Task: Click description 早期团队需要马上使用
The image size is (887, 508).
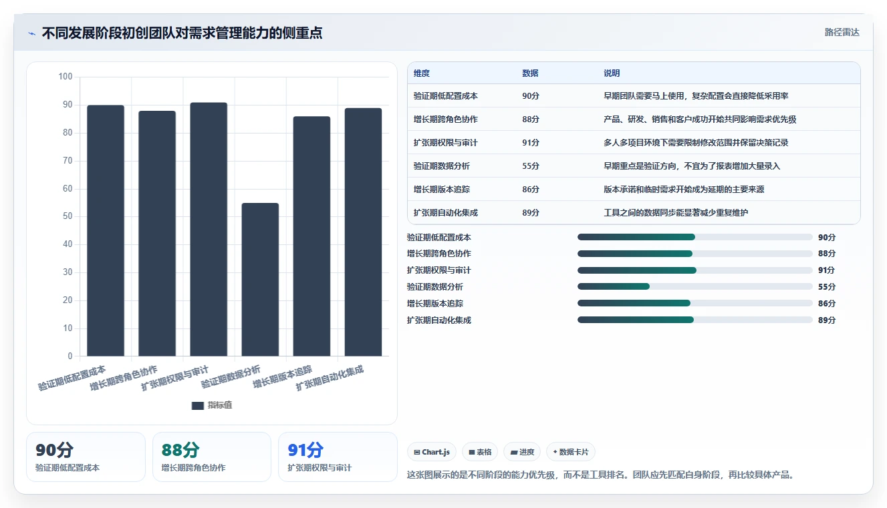Action: click(696, 96)
